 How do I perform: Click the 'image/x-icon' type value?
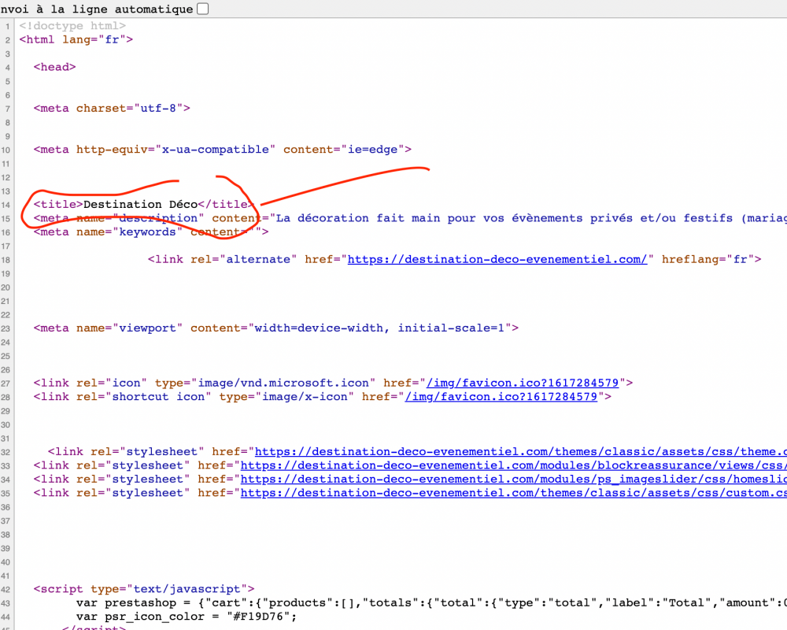[x=305, y=396]
